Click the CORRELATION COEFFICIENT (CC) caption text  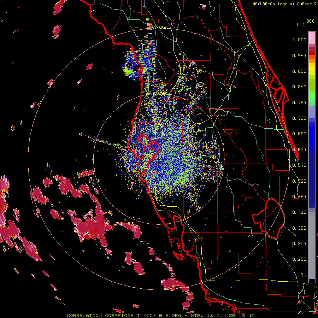pyautogui.click(x=111, y=316)
